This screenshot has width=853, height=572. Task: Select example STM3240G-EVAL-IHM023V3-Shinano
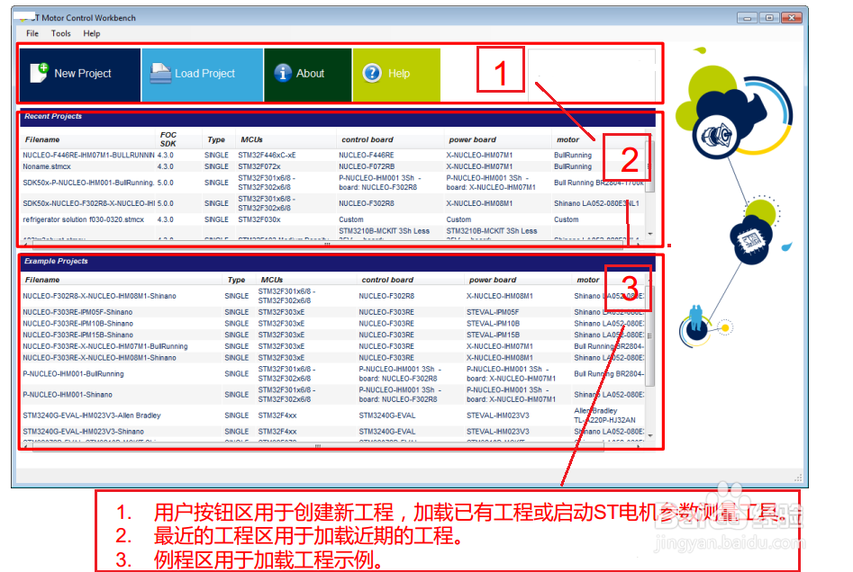[x=83, y=432]
